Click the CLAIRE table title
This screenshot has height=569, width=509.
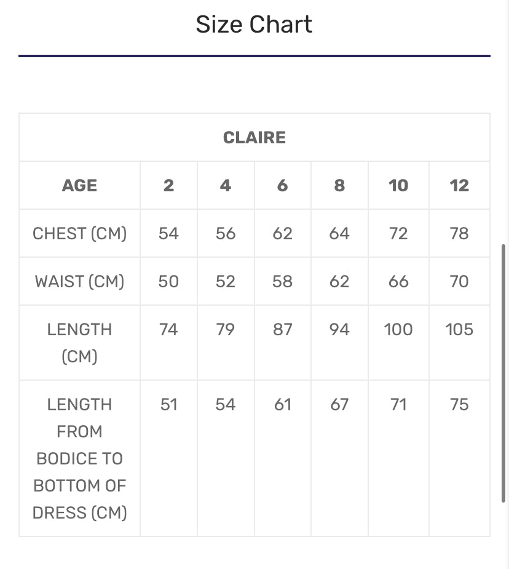[x=254, y=137]
